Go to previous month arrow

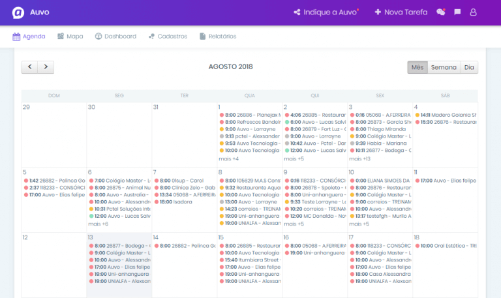(30, 67)
